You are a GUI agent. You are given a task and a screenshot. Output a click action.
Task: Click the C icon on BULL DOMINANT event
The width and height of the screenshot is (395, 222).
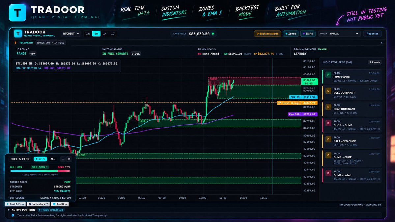(328, 91)
